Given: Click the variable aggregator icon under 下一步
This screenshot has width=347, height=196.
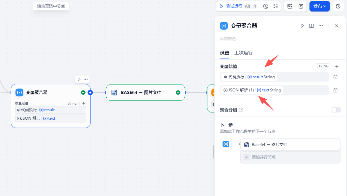Looking at the screenshot, I should point(226,144).
